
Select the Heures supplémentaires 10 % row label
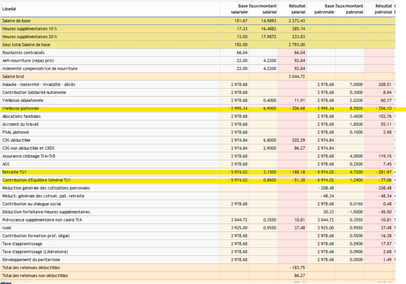[x=29, y=29]
